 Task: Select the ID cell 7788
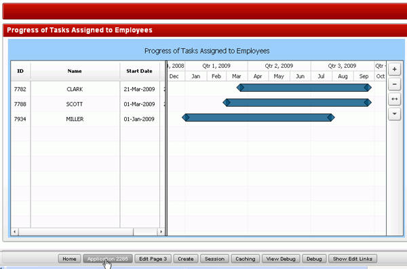click(20, 104)
